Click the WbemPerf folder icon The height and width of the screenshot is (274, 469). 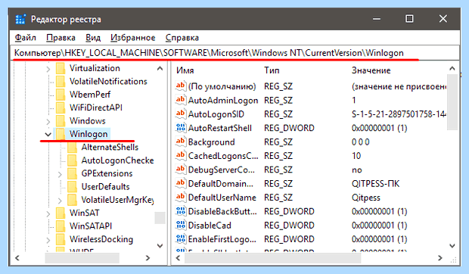click(61, 95)
